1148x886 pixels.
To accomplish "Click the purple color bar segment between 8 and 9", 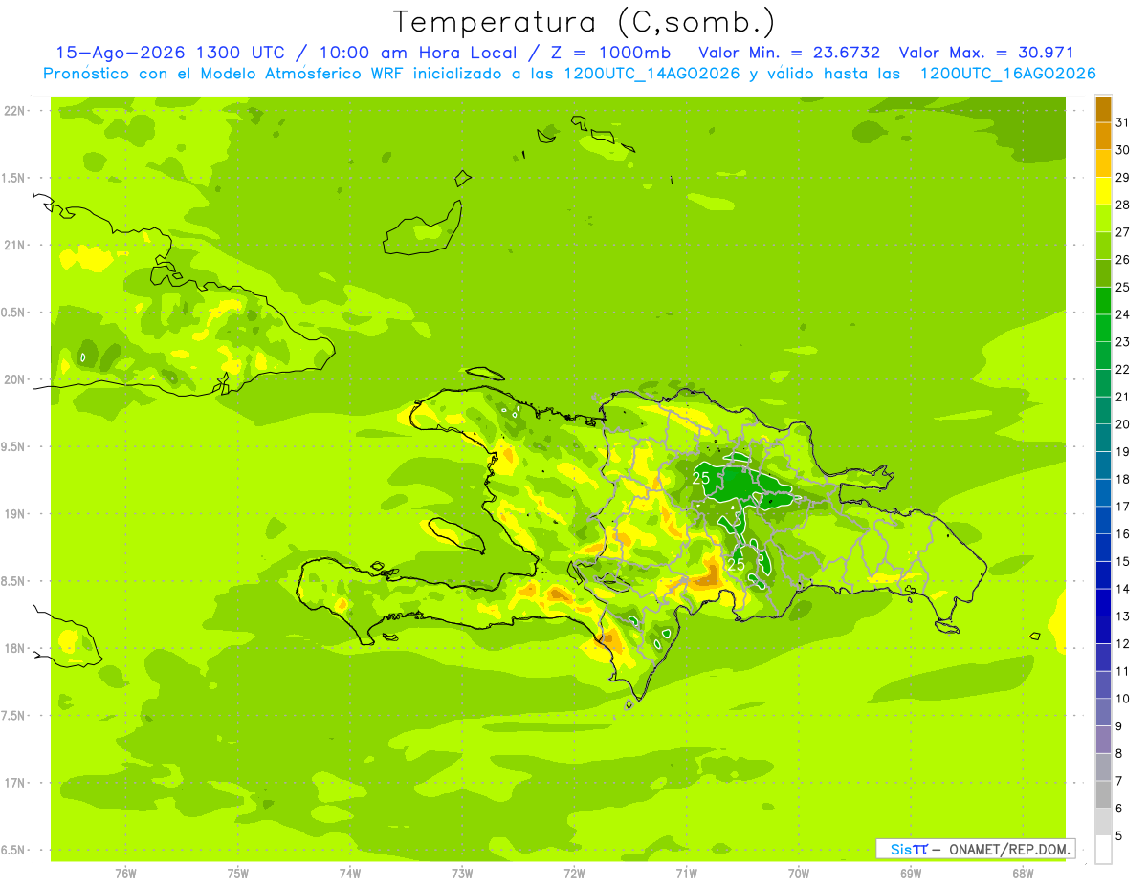I will (1103, 740).
